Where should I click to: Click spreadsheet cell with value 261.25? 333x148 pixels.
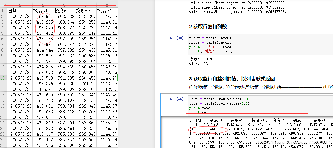(x=86, y=83)
